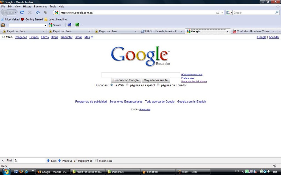Open Búsqueda avanzada link
The width and height of the screenshot is (281, 175).
192,74
